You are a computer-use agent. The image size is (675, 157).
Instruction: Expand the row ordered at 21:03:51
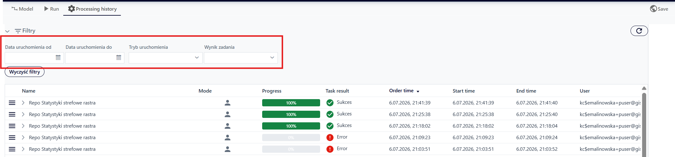[23, 149]
